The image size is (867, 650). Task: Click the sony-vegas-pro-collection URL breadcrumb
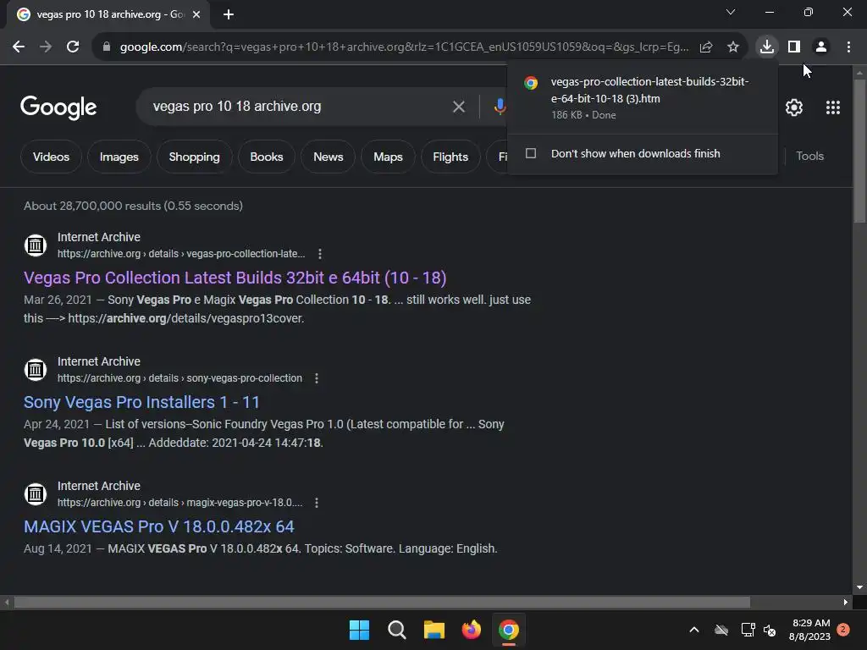point(179,378)
